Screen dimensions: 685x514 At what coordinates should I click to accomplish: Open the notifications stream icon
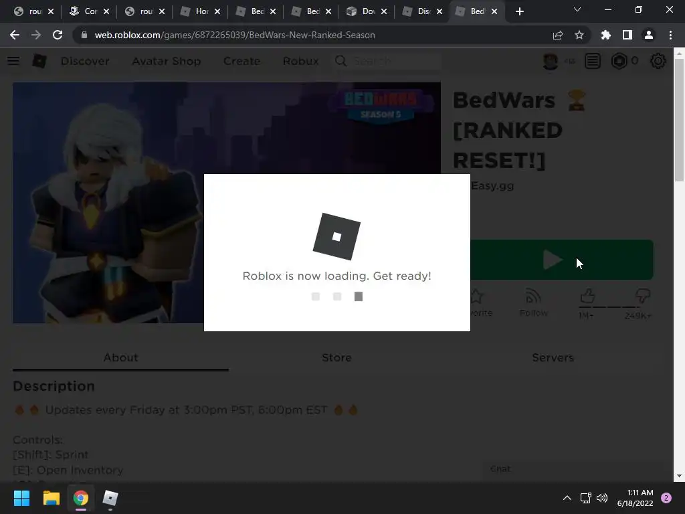(x=593, y=61)
